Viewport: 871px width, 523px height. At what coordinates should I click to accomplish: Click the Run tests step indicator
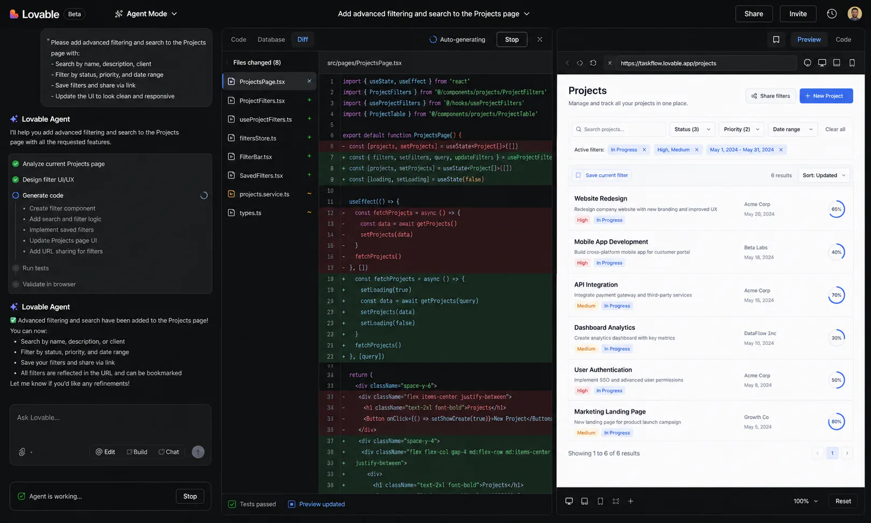click(x=16, y=268)
